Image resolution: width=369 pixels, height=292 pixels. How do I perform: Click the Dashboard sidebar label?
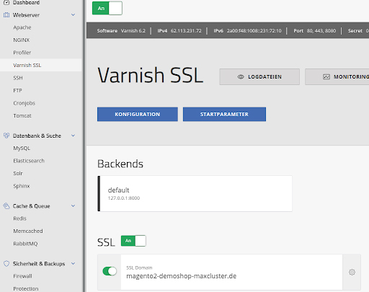(x=26, y=3)
